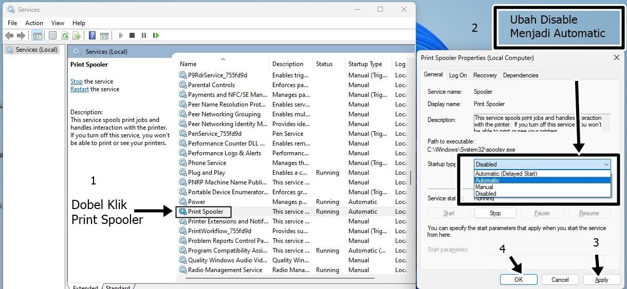Image resolution: width=627 pixels, height=289 pixels.
Task: Click the green Refresh toolbar icon
Action: (65, 35)
